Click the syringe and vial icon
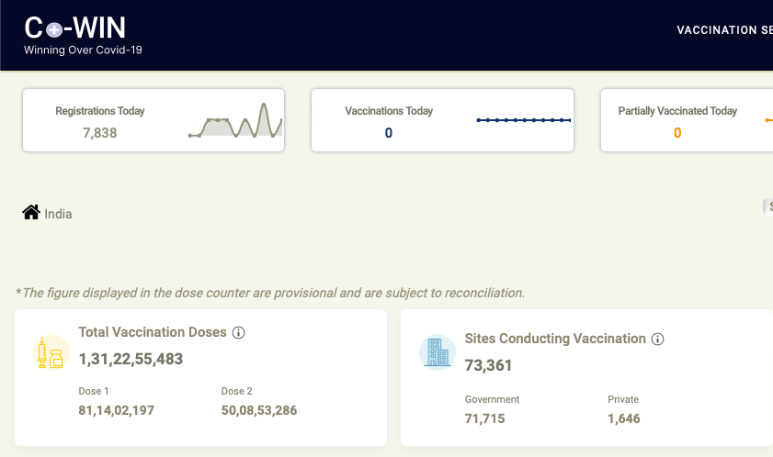773x457 pixels. pos(51,352)
